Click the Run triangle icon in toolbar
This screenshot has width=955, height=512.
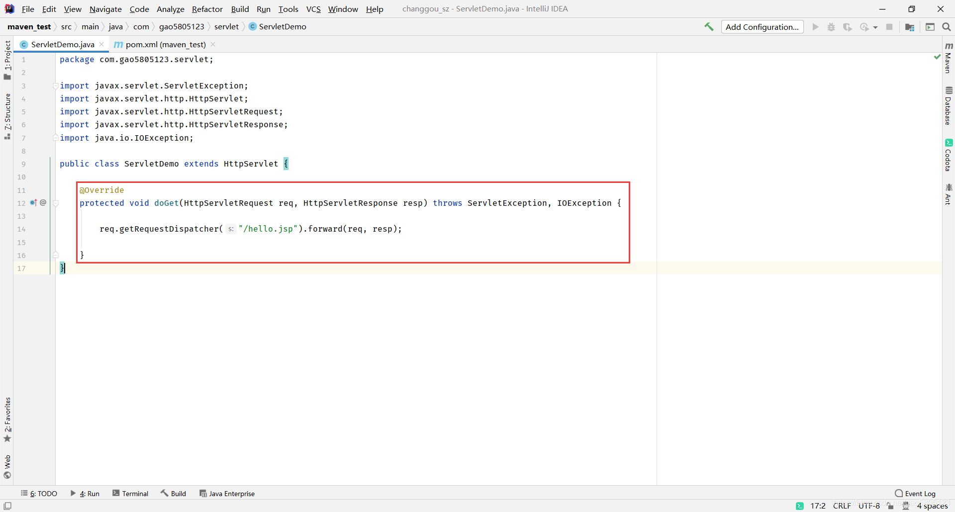(816, 27)
